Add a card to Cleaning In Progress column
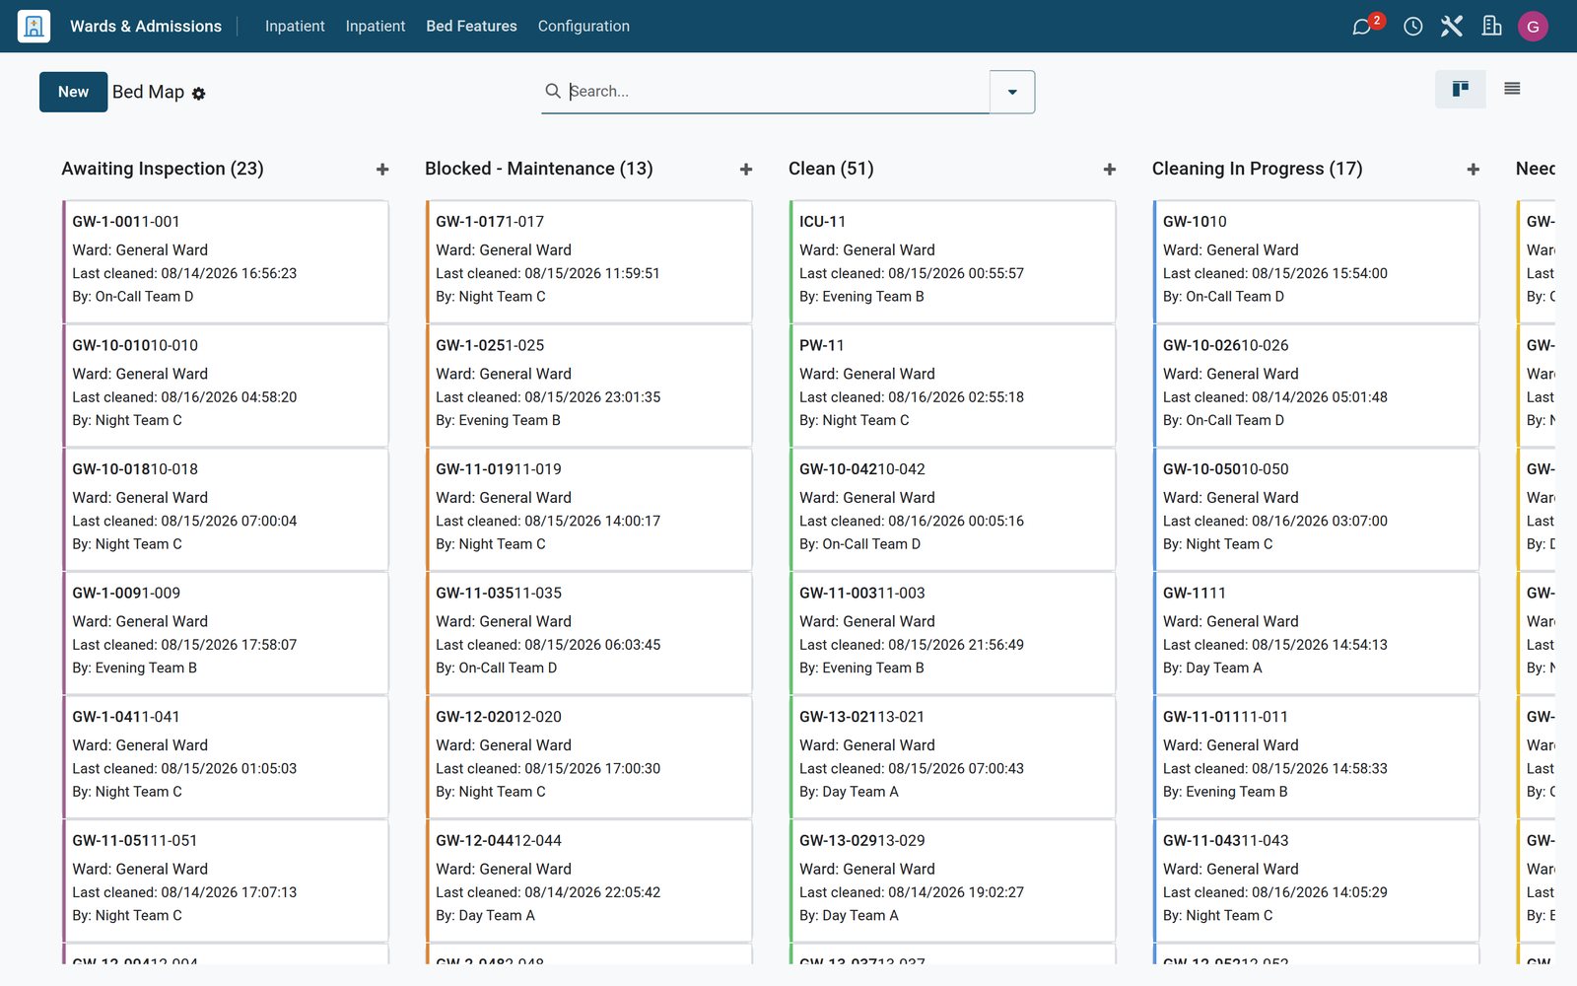The width and height of the screenshot is (1577, 986). pos(1474,170)
